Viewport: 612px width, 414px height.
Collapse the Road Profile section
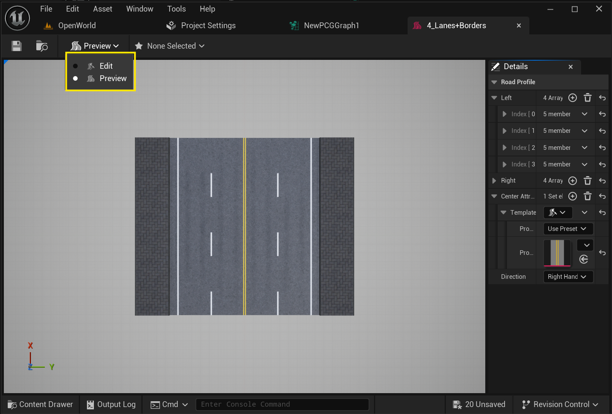click(x=494, y=82)
